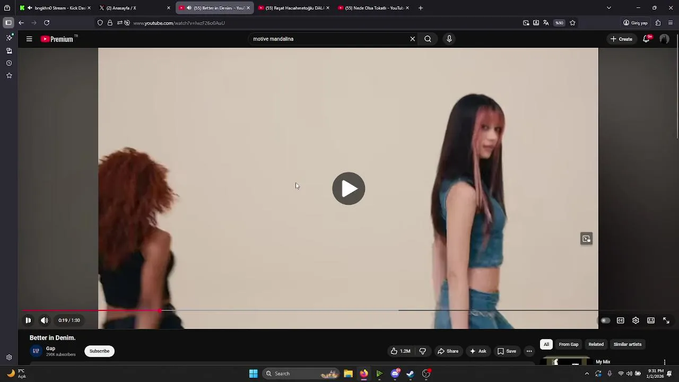Click Giriş yap sign-in button

(x=636, y=23)
